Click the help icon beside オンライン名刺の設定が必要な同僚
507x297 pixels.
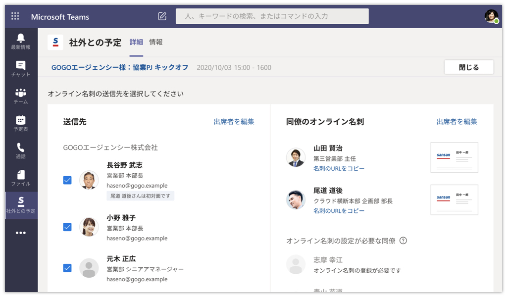click(x=403, y=241)
